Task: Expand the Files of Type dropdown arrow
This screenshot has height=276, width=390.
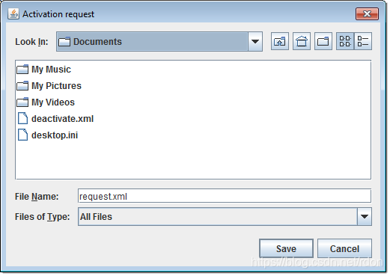Action: (365, 217)
